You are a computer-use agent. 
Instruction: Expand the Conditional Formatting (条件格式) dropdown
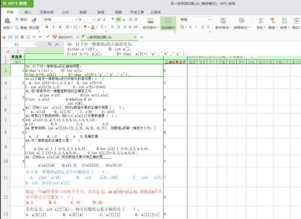pos(230,27)
